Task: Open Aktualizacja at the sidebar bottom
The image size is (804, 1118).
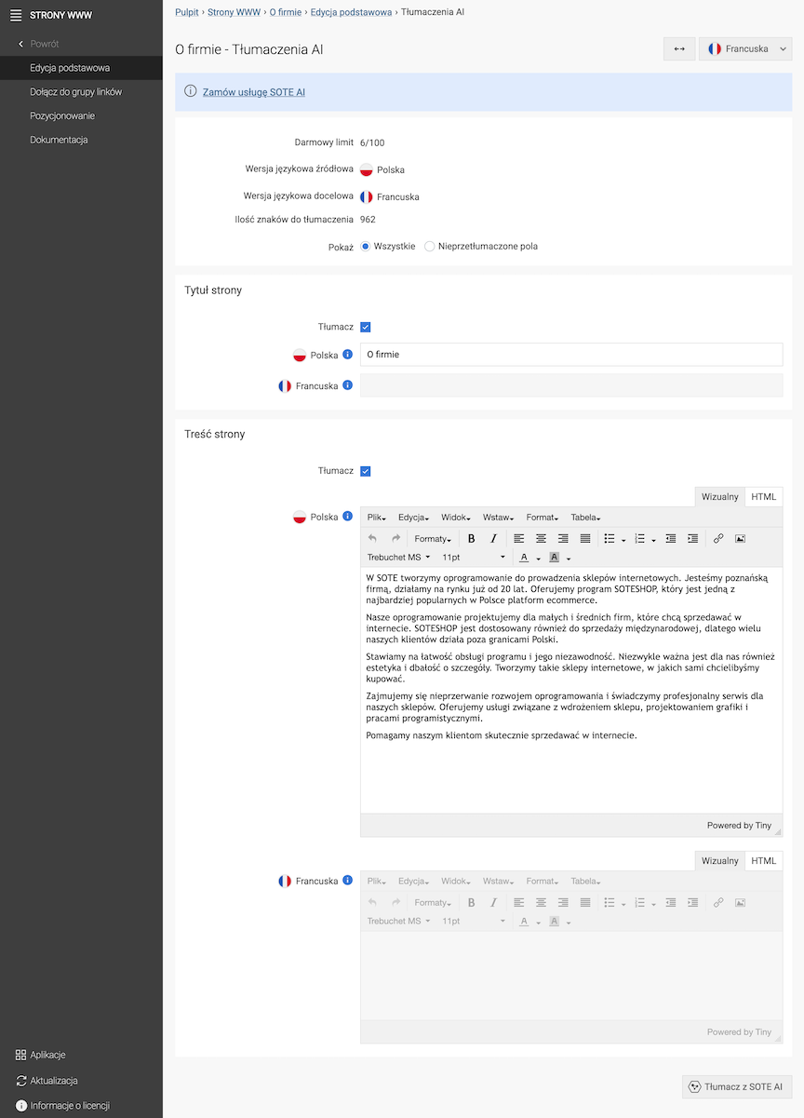Action: (x=47, y=1081)
